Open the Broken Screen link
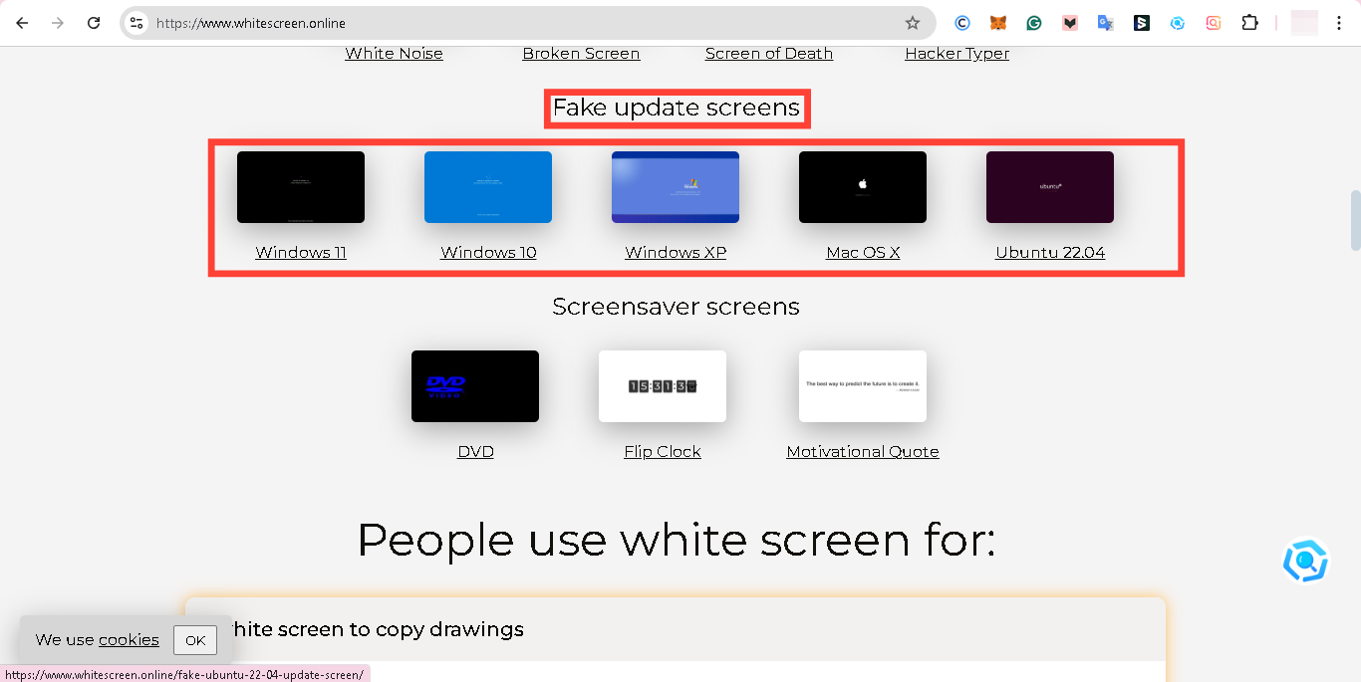The image size is (1361, 682). 581,54
